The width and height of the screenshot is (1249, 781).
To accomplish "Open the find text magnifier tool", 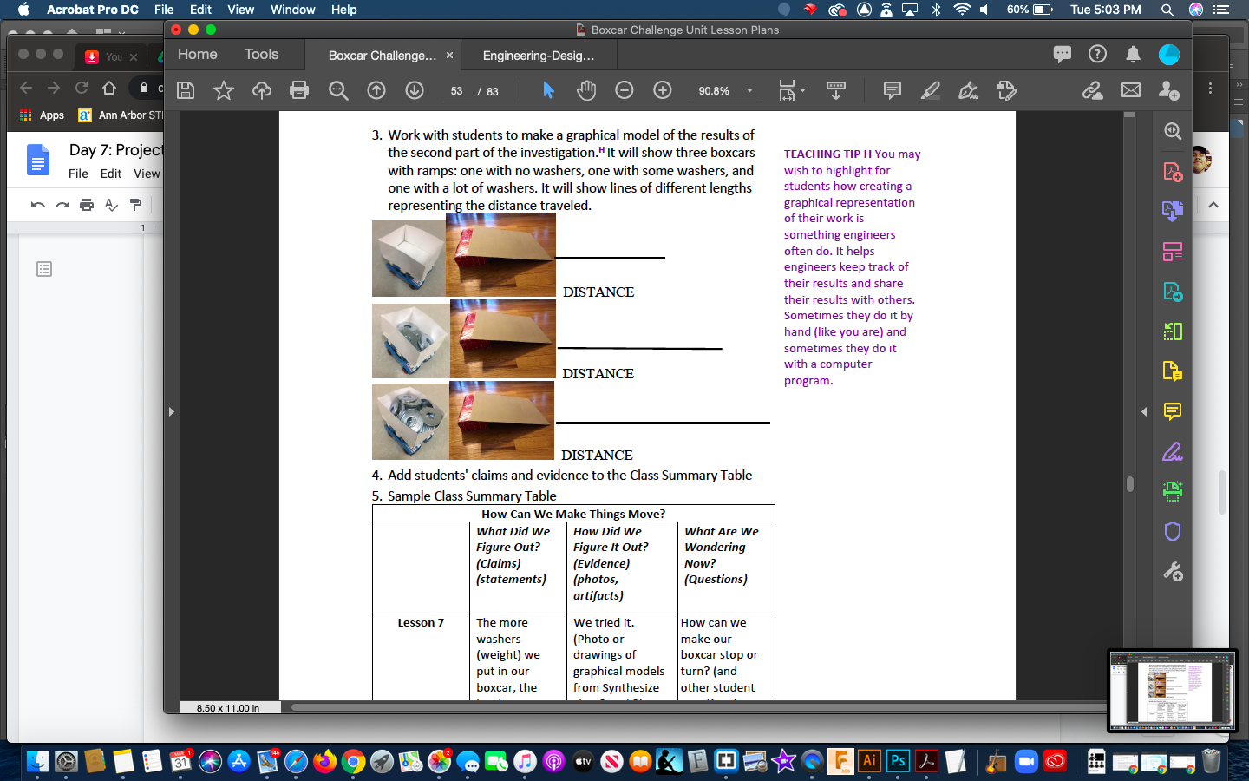I will pos(338,90).
